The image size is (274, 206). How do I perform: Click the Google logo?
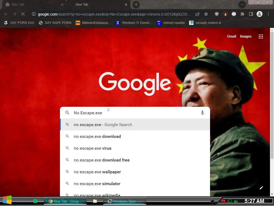(135, 84)
